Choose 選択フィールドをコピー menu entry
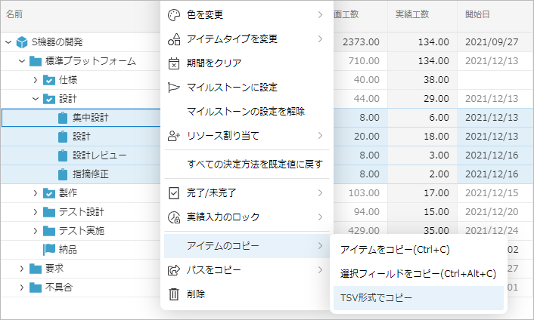Viewport: 534px width, 320px height. 418,273
